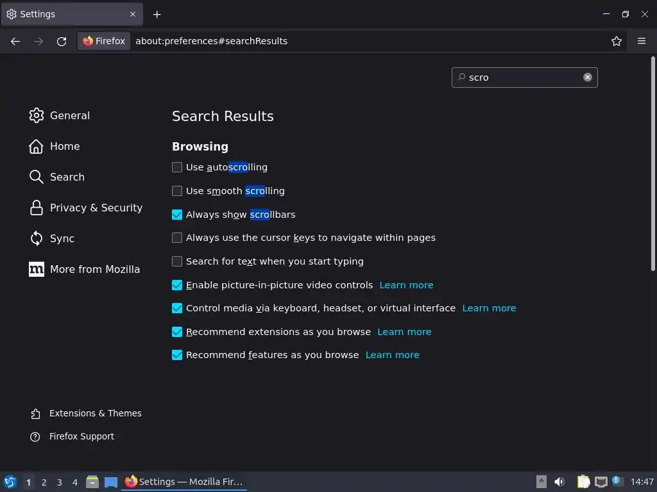Open the Firefox application menu
Viewport: 657px width, 492px height.
click(642, 41)
